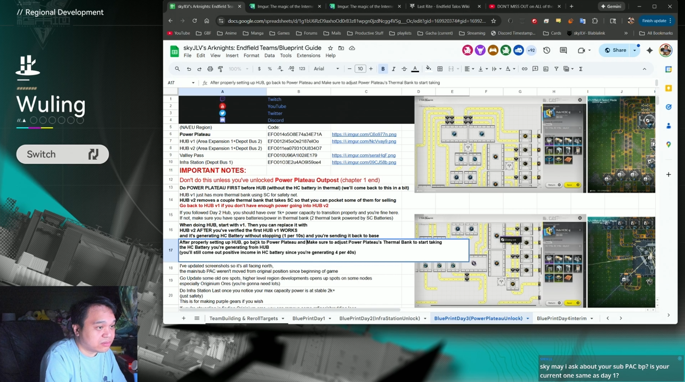Open version history clock icon
Viewport: 685px width, 382px height.
coord(546,50)
